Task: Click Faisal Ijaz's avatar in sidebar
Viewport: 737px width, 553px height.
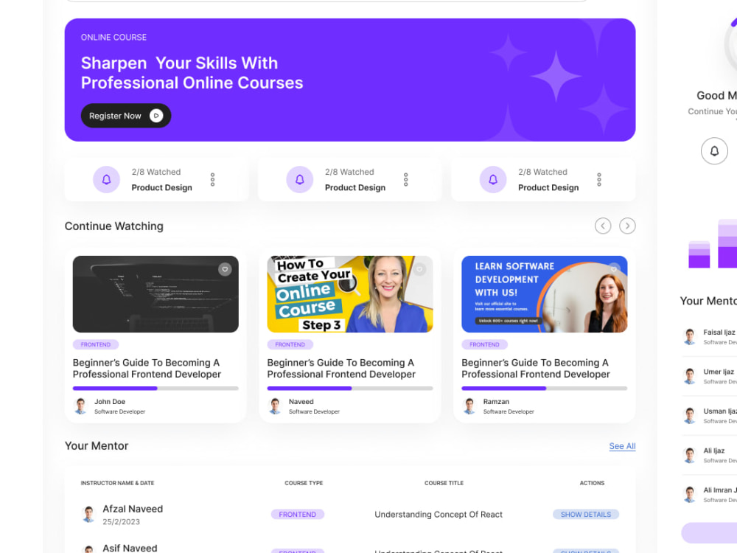Action: point(690,337)
